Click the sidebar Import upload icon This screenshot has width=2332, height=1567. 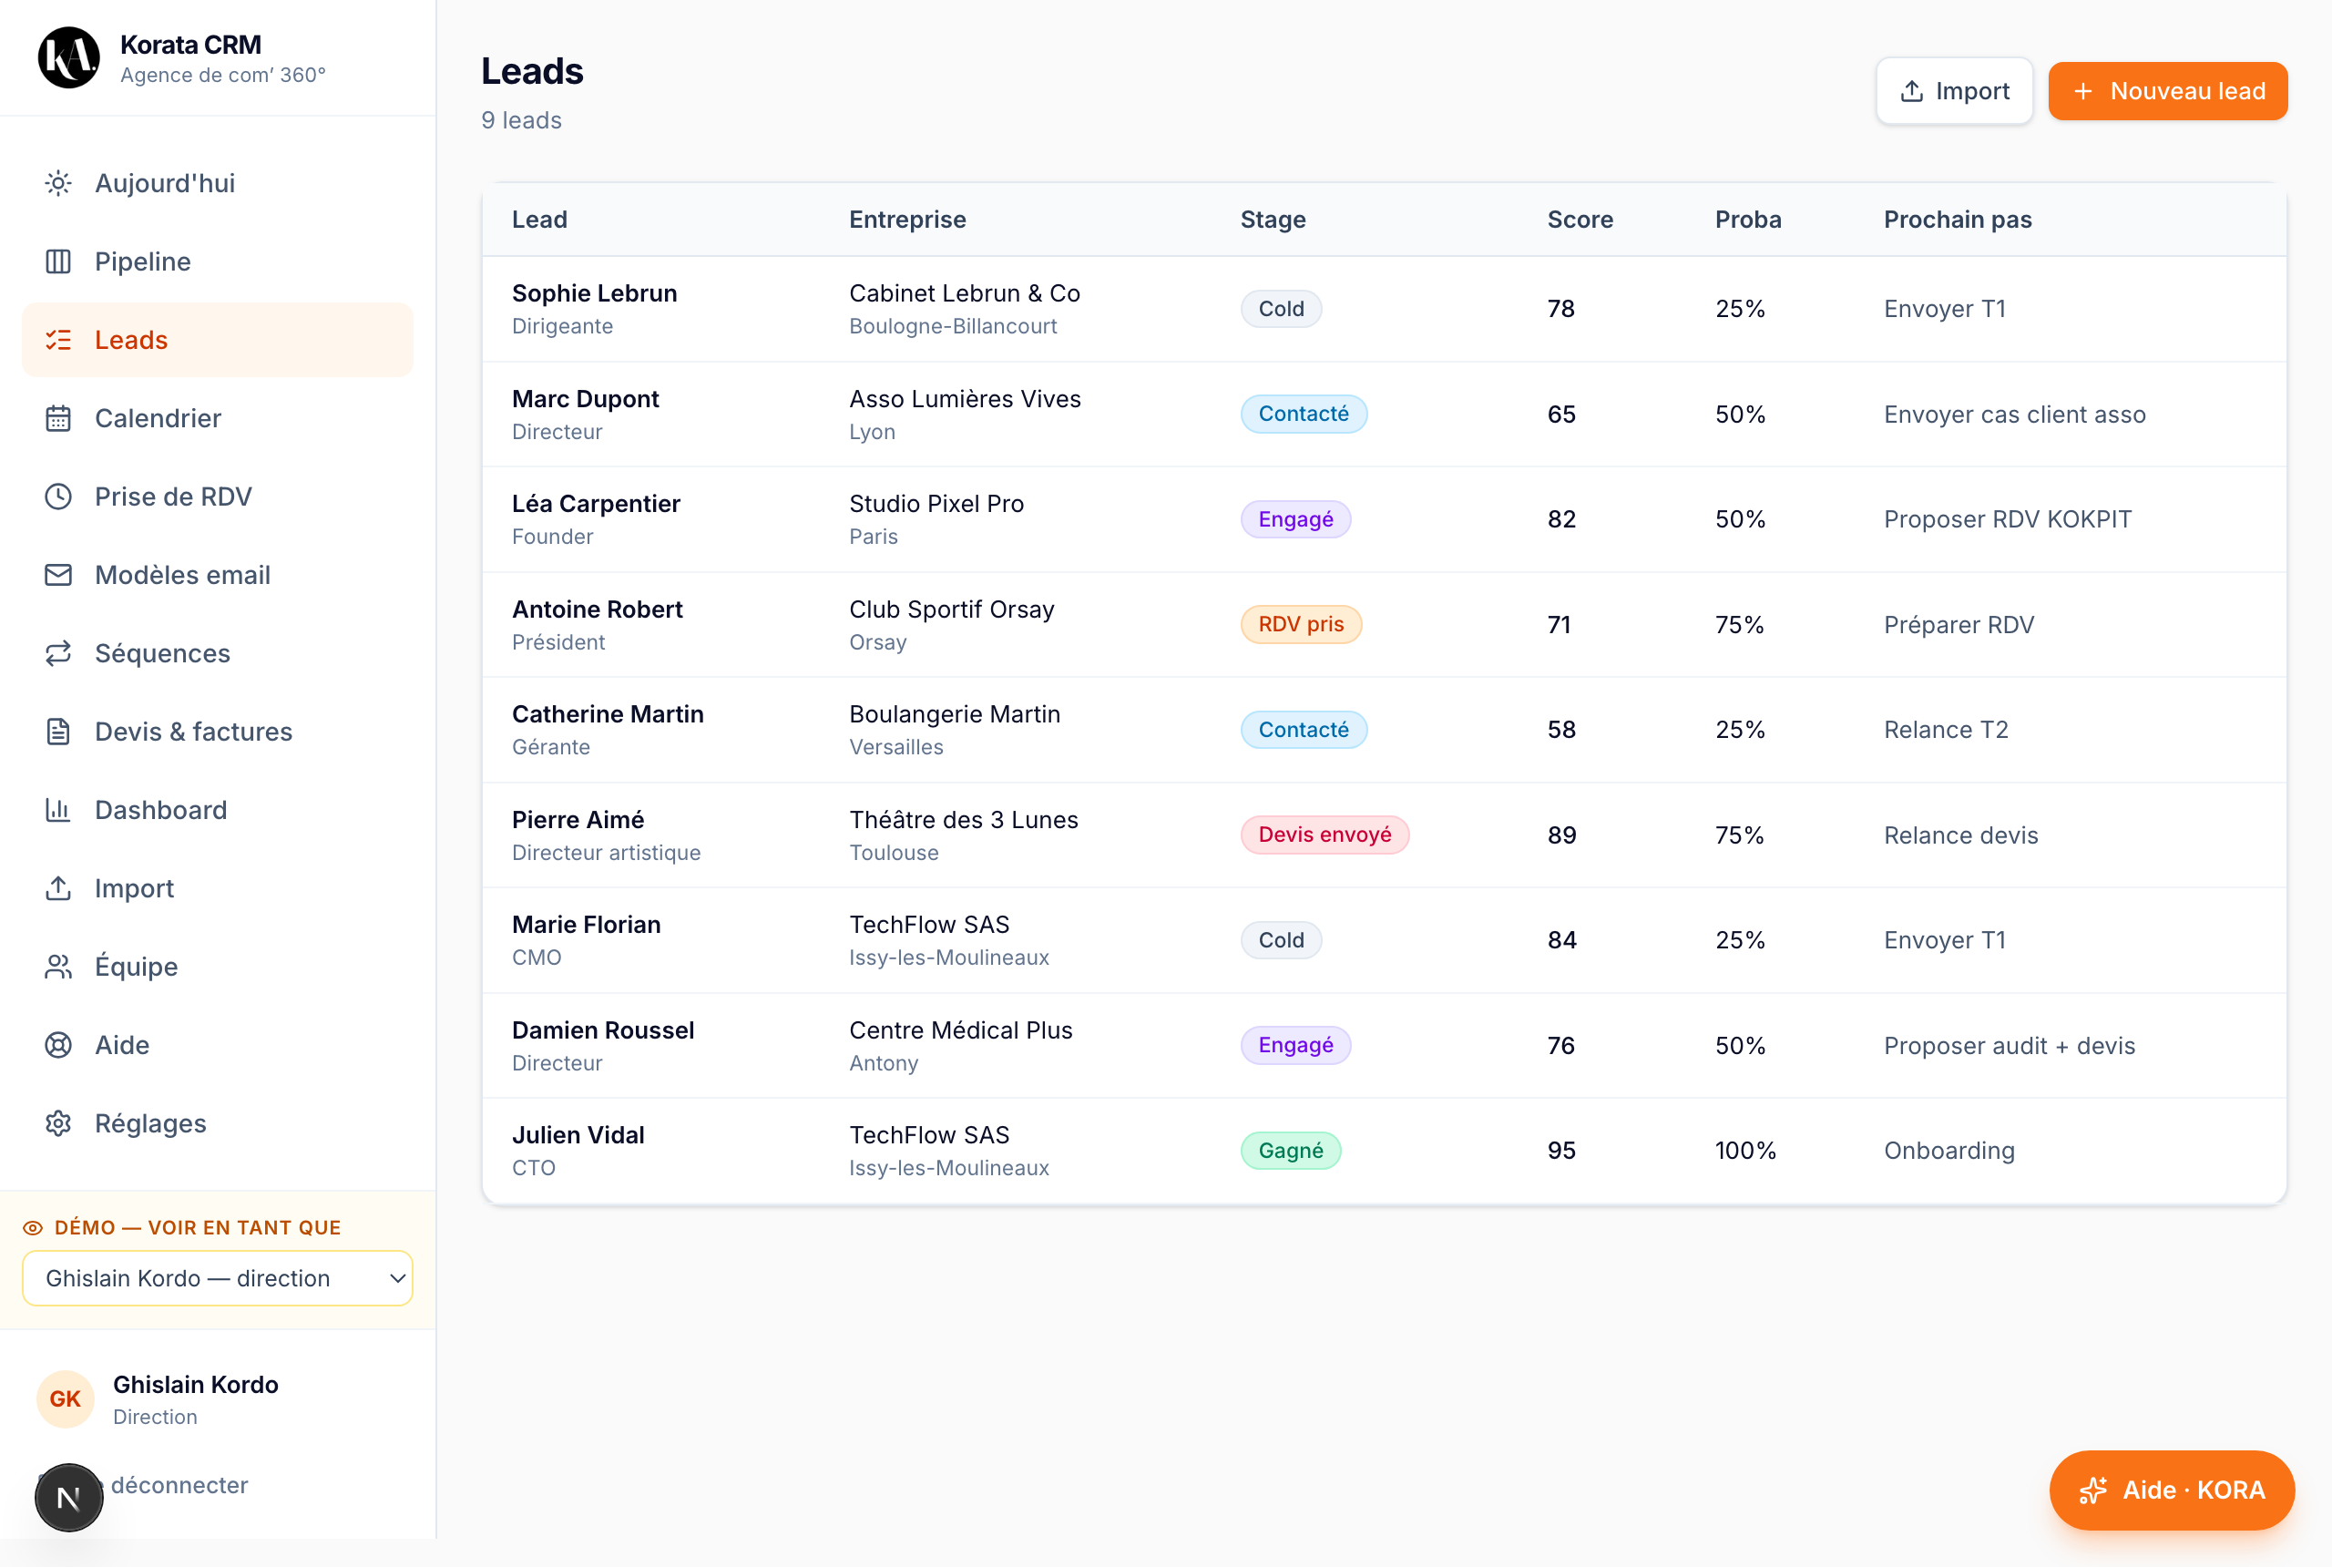[58, 887]
